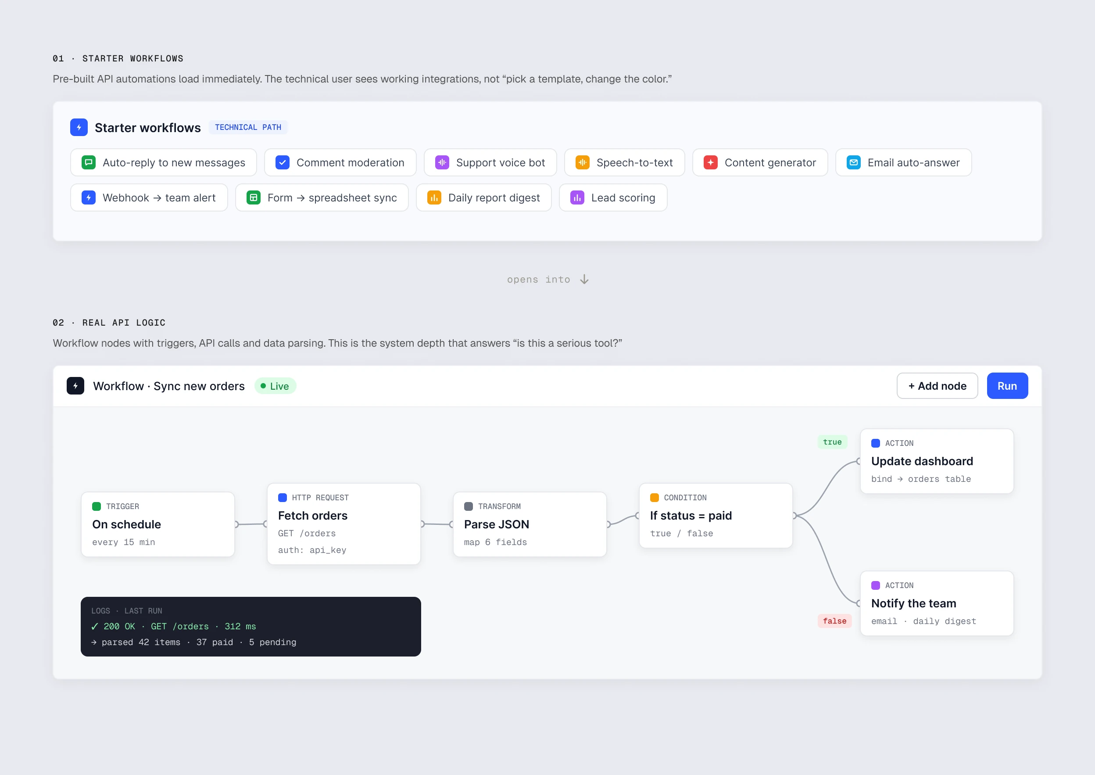Click the red sparkle icon on Content generator
This screenshot has height=775, width=1095.
(x=711, y=162)
